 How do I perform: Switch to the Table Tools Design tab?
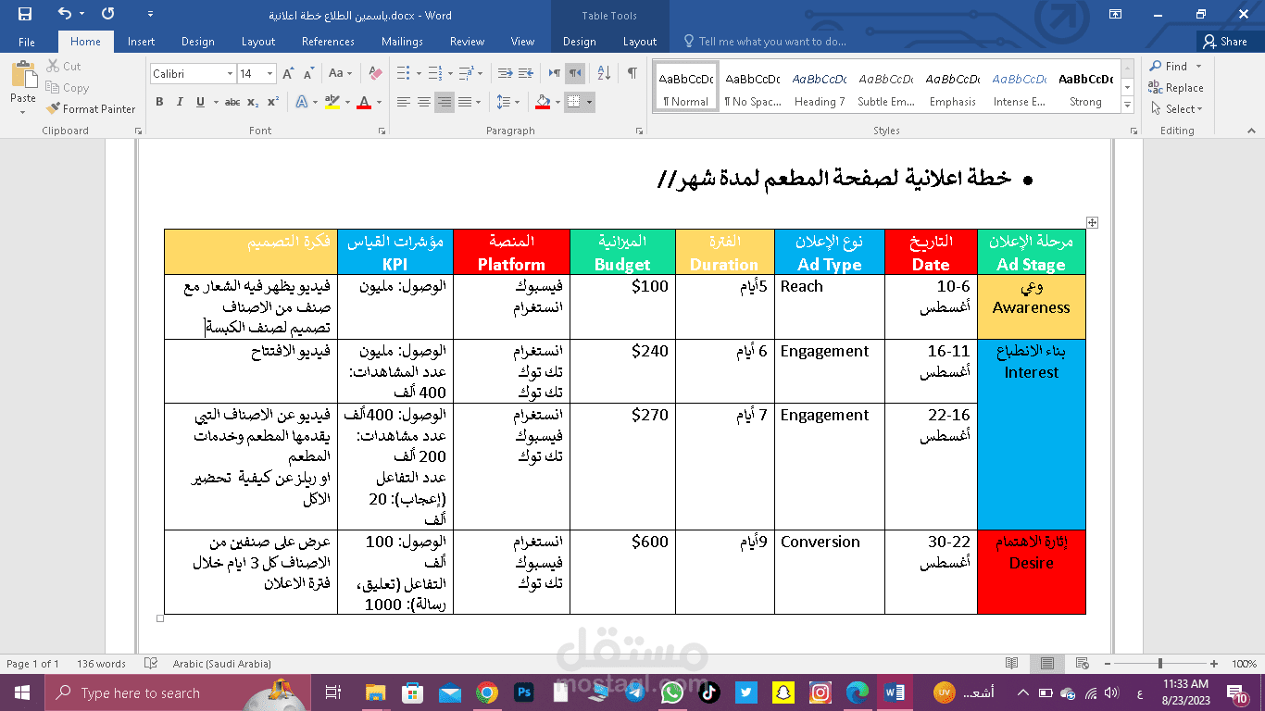click(579, 42)
